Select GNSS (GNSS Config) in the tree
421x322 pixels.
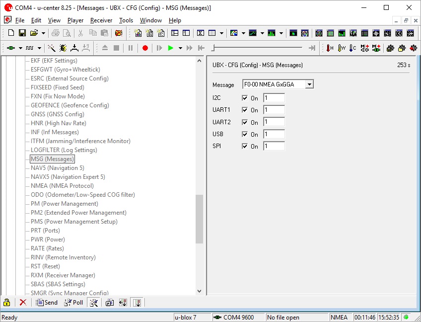(58, 114)
